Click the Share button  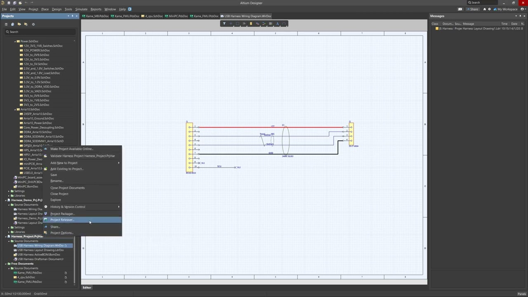(472, 9)
